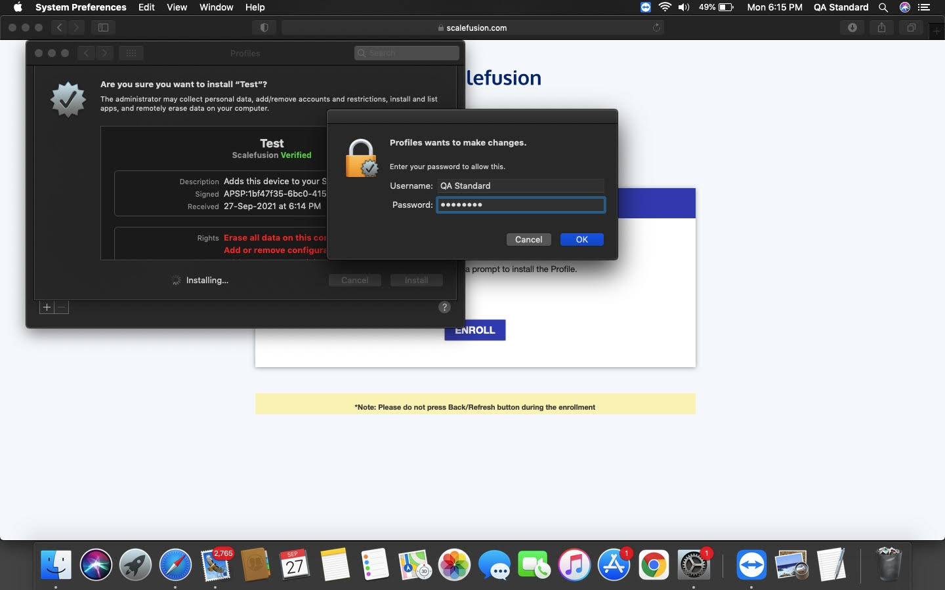Open TeamViewer in the Dock
The image size is (945, 590).
(751, 564)
